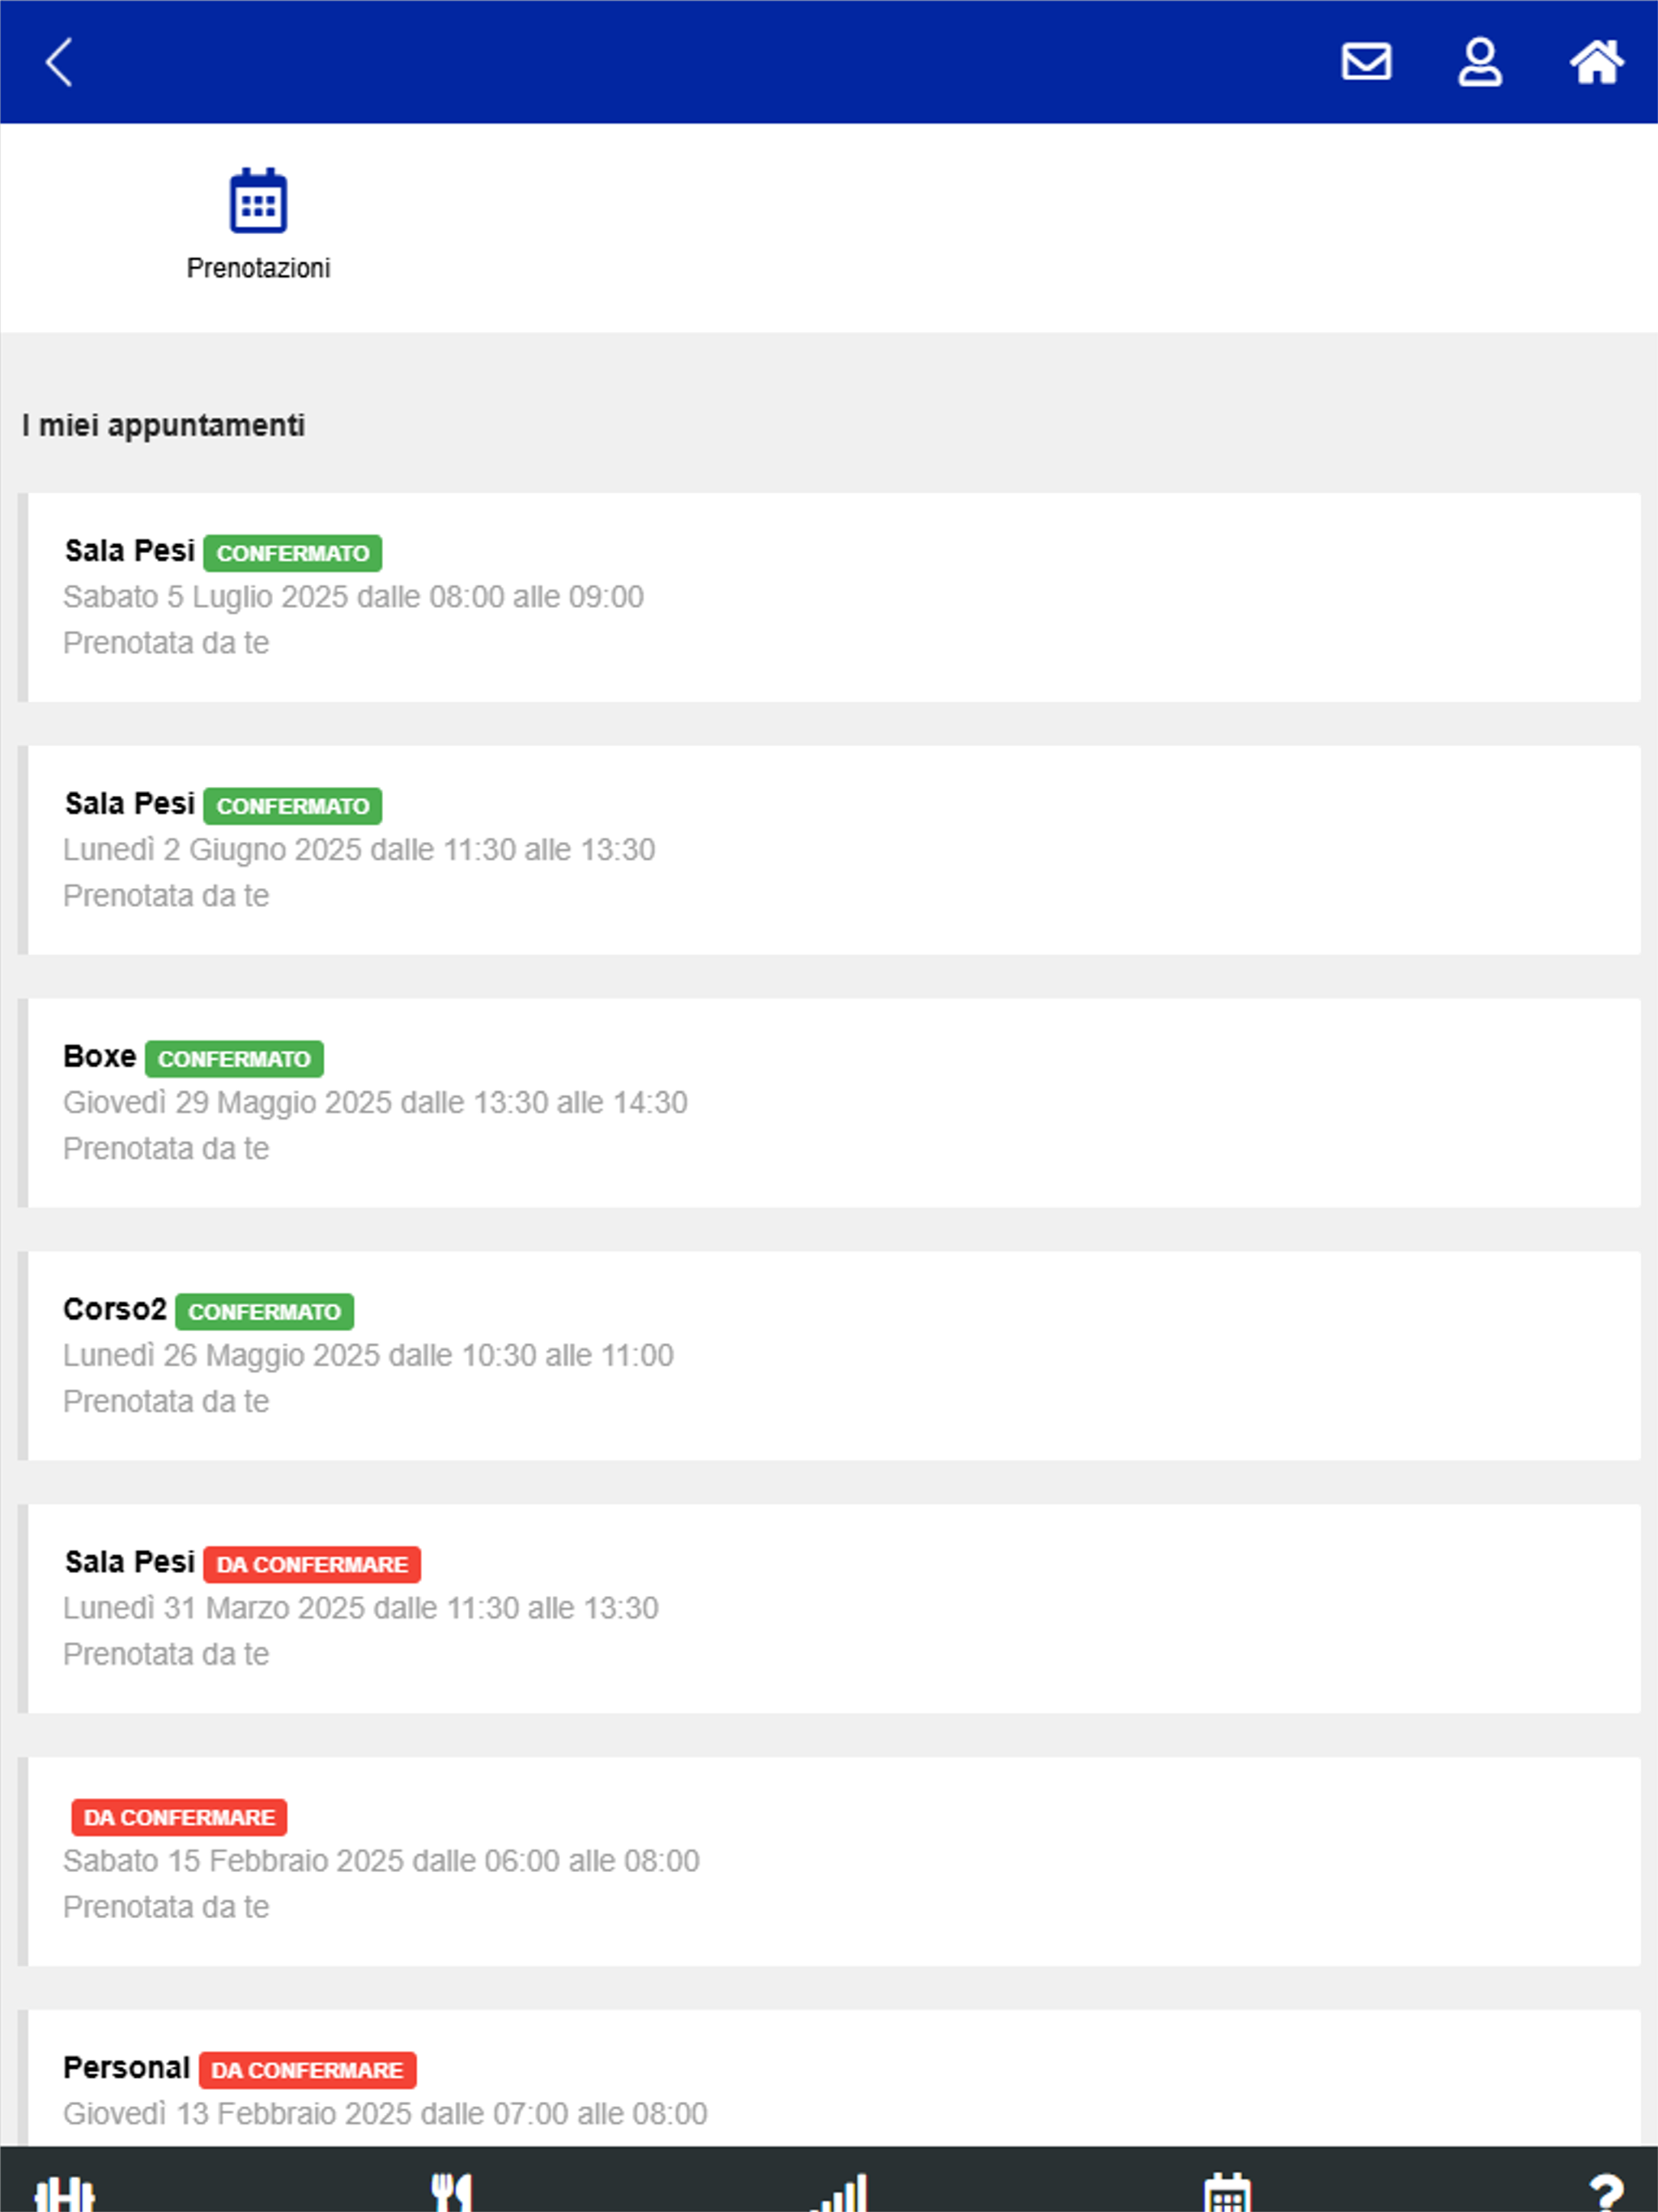Go back using the top-left arrow

click(x=59, y=62)
